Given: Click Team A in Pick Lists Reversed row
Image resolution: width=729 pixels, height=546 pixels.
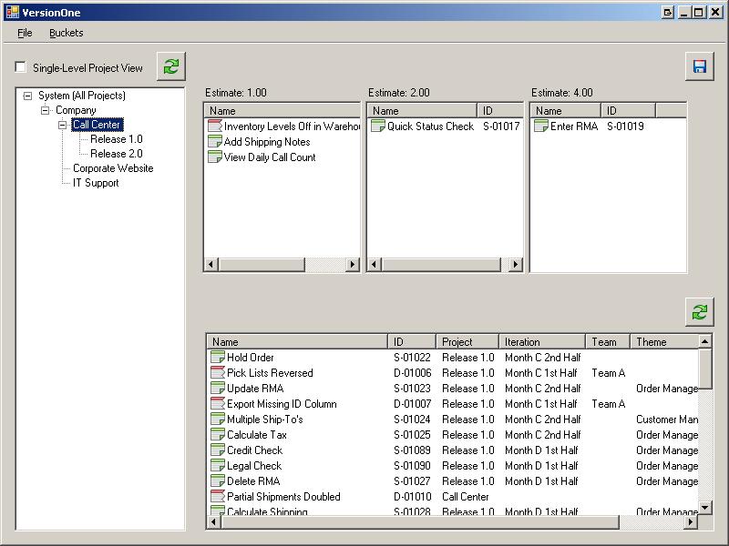Looking at the screenshot, I should (608, 372).
